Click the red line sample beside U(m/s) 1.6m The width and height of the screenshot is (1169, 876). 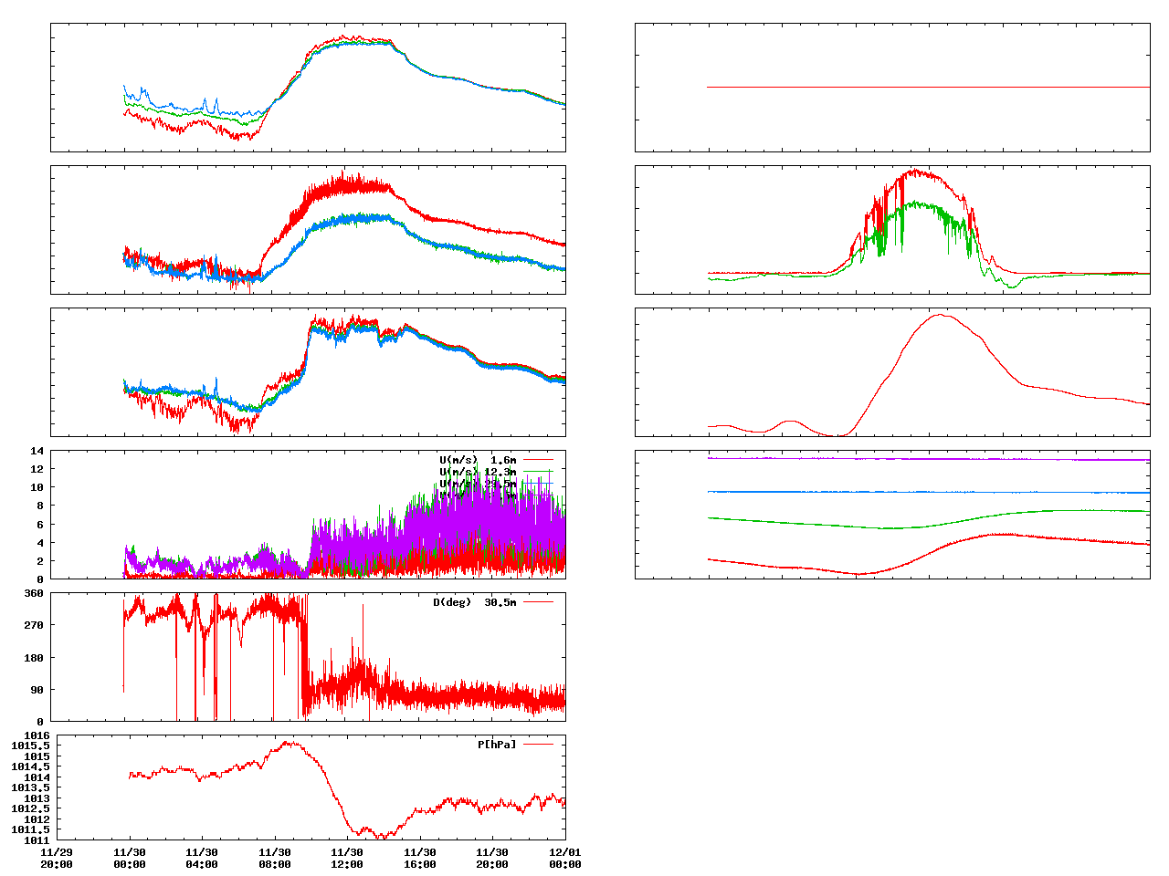539,460
